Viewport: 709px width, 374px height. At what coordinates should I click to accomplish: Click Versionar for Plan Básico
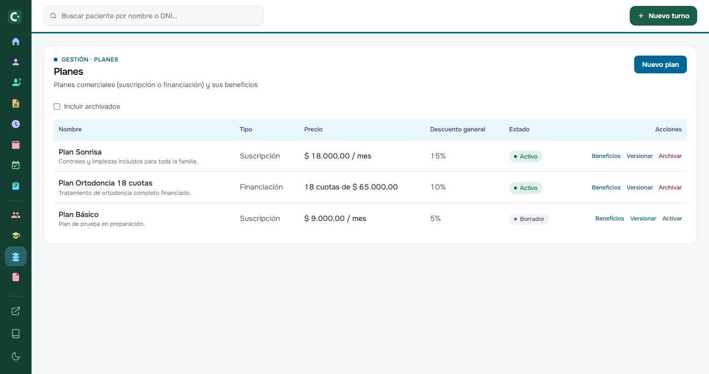tap(643, 218)
